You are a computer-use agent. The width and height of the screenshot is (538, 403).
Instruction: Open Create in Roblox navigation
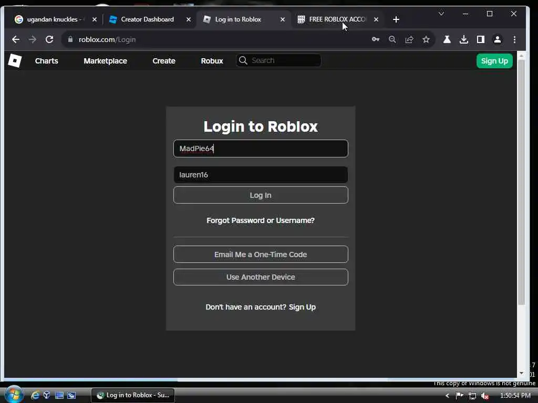[164, 61]
